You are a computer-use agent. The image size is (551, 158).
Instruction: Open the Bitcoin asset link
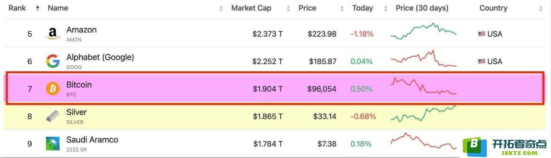pyautogui.click(x=79, y=85)
